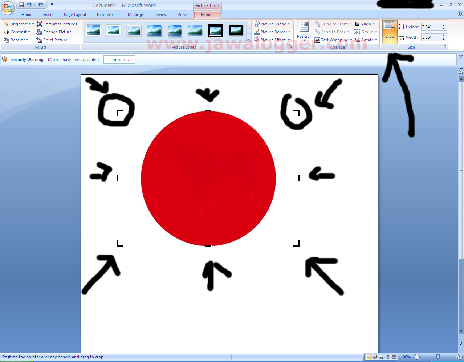Click the vertical scrollbar thumb
This screenshot has height=362, width=464.
pos(461,170)
